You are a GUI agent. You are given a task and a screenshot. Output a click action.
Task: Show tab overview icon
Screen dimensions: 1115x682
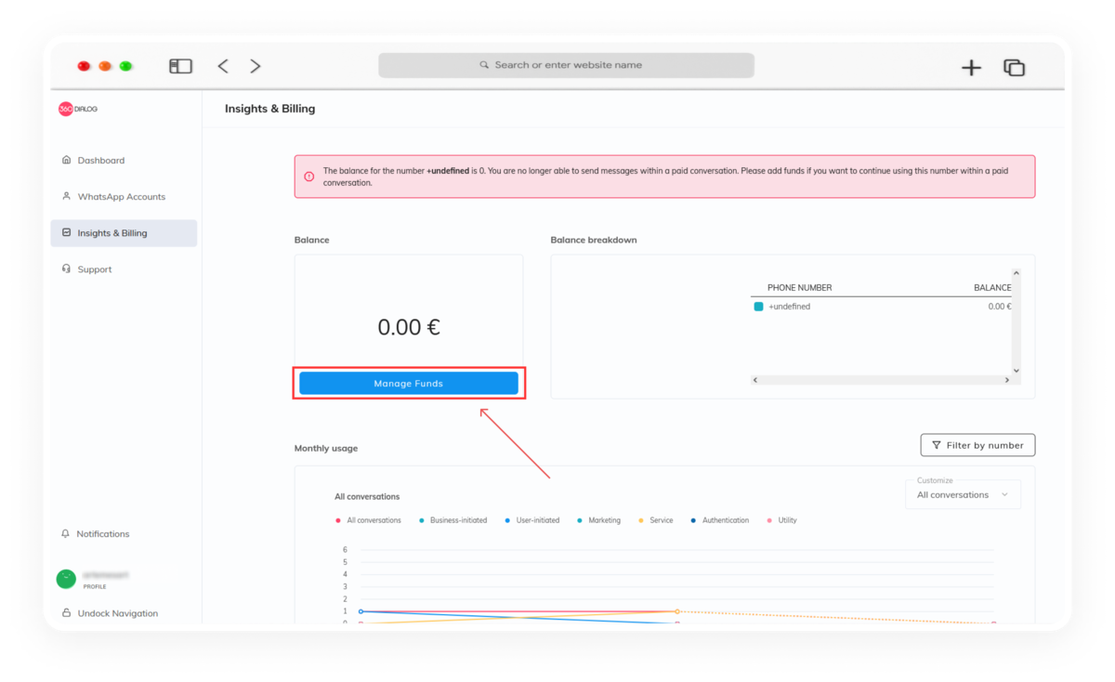pyautogui.click(x=1014, y=67)
